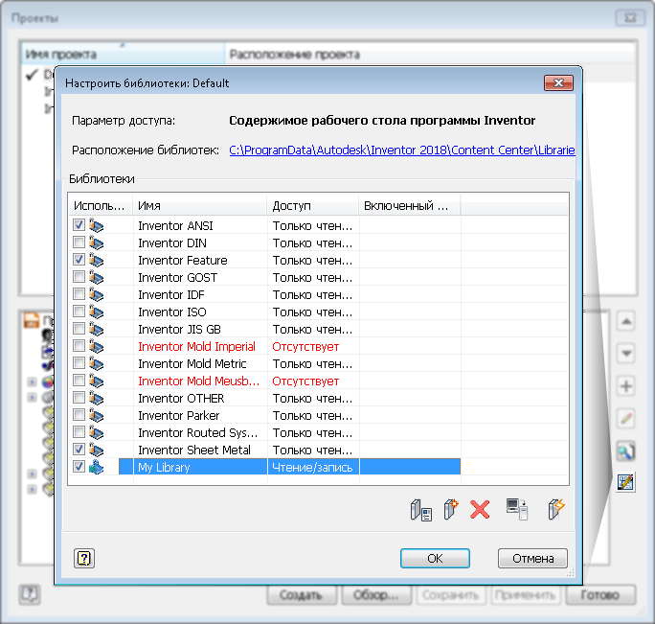Click library icon of Inventor GOST row
The image size is (655, 624).
point(96,277)
